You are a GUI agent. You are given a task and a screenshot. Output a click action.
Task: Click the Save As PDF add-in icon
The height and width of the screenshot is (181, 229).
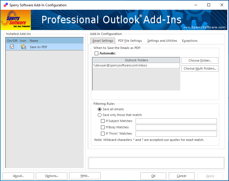pyautogui.click(x=24, y=47)
